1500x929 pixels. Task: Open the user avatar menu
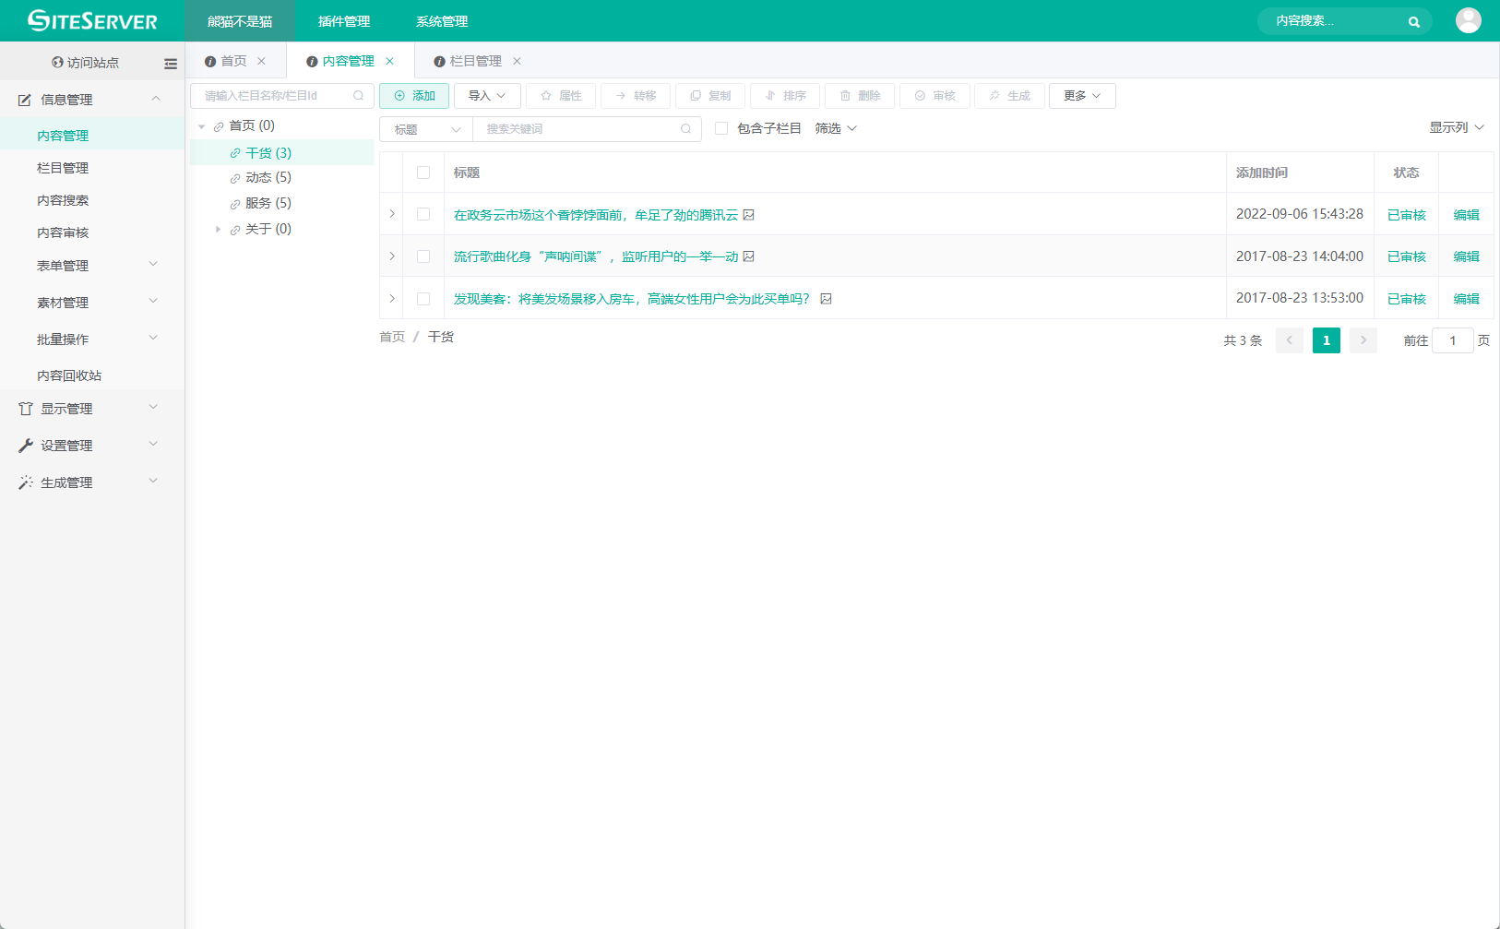coord(1468,20)
